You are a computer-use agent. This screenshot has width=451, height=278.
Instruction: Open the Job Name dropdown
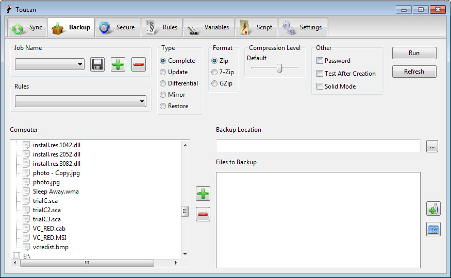[50, 64]
